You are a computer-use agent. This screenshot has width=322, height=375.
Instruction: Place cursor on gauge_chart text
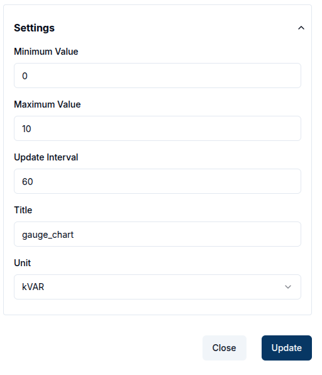(48, 235)
